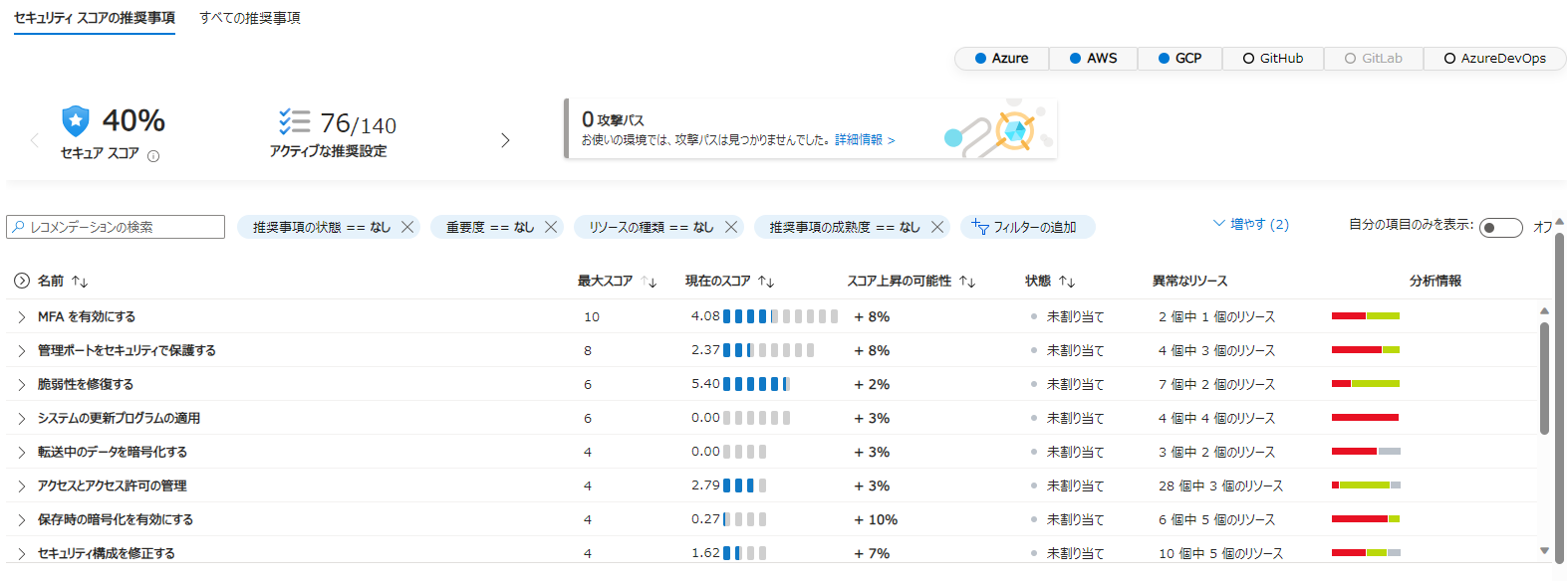1568x581 pixels.
Task: Click next arrow beside active recommendations
Action: 505,140
